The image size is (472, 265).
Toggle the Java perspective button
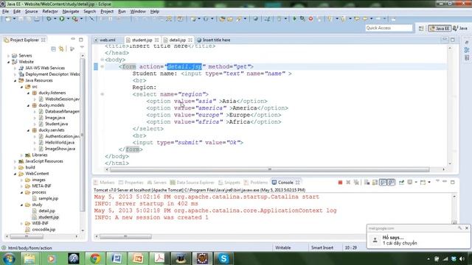coord(460,28)
